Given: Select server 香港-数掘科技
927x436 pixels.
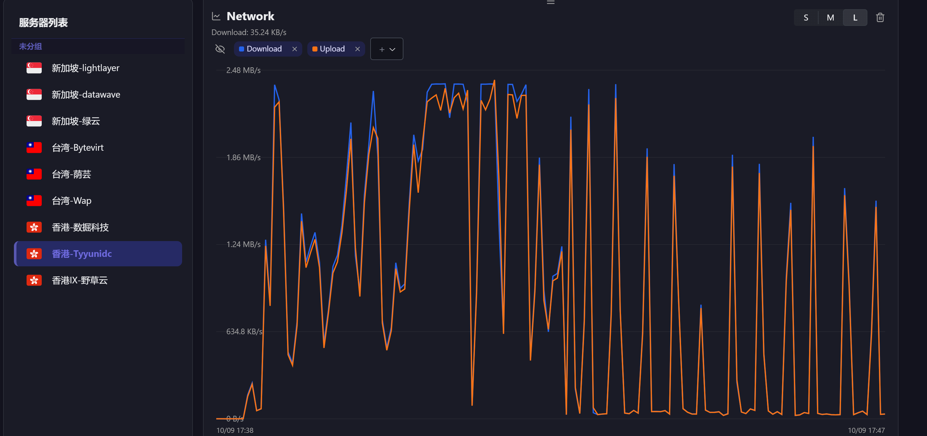Looking at the screenshot, I should point(98,227).
